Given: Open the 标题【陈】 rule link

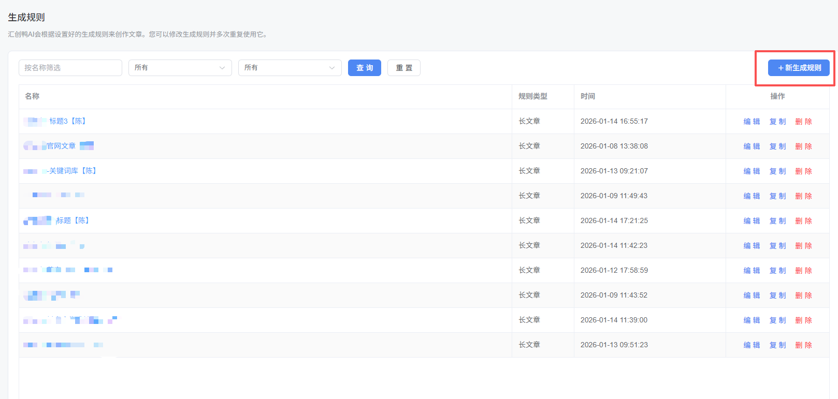Looking at the screenshot, I should point(73,220).
